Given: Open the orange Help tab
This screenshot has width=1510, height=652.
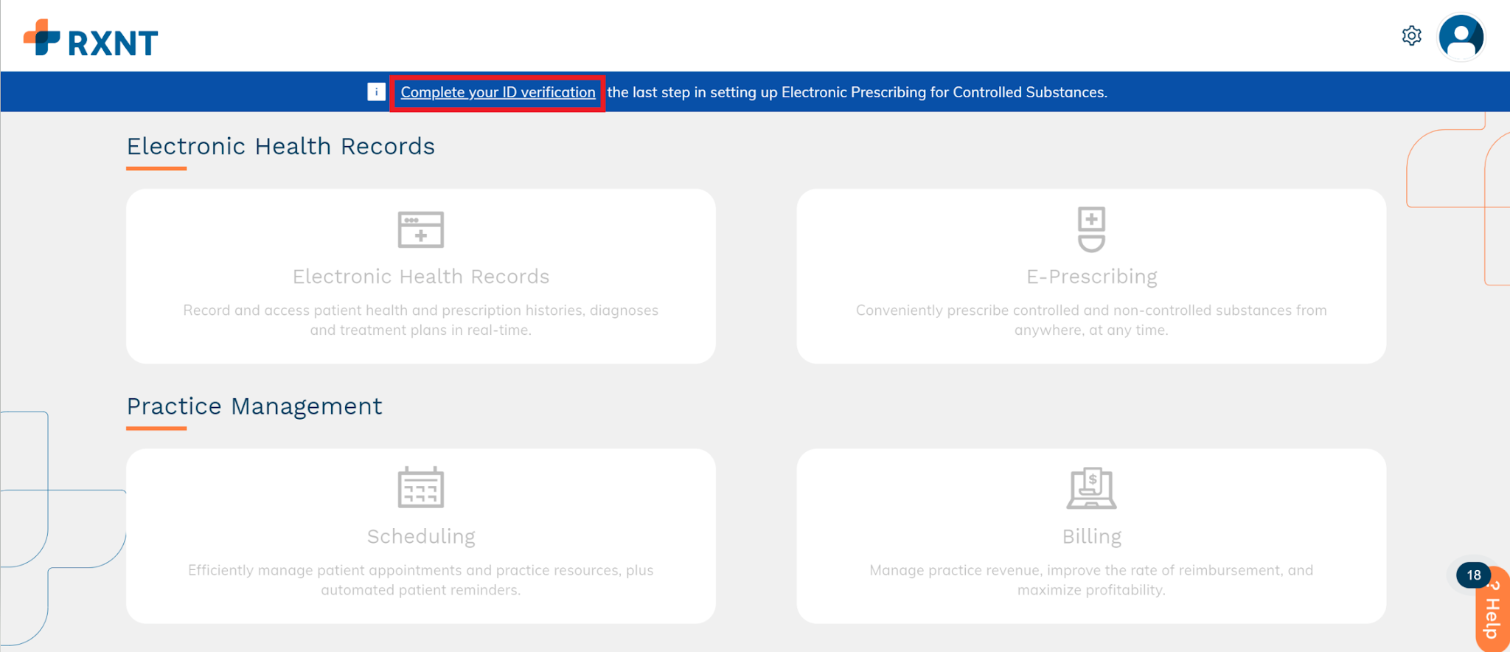Looking at the screenshot, I should [x=1492, y=608].
